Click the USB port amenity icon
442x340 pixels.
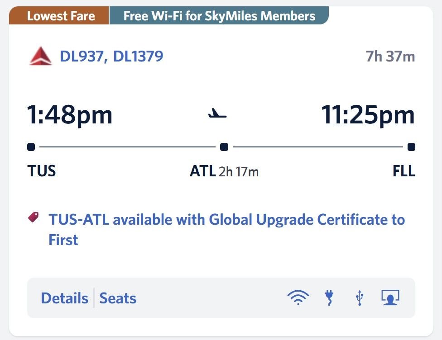pos(359,298)
